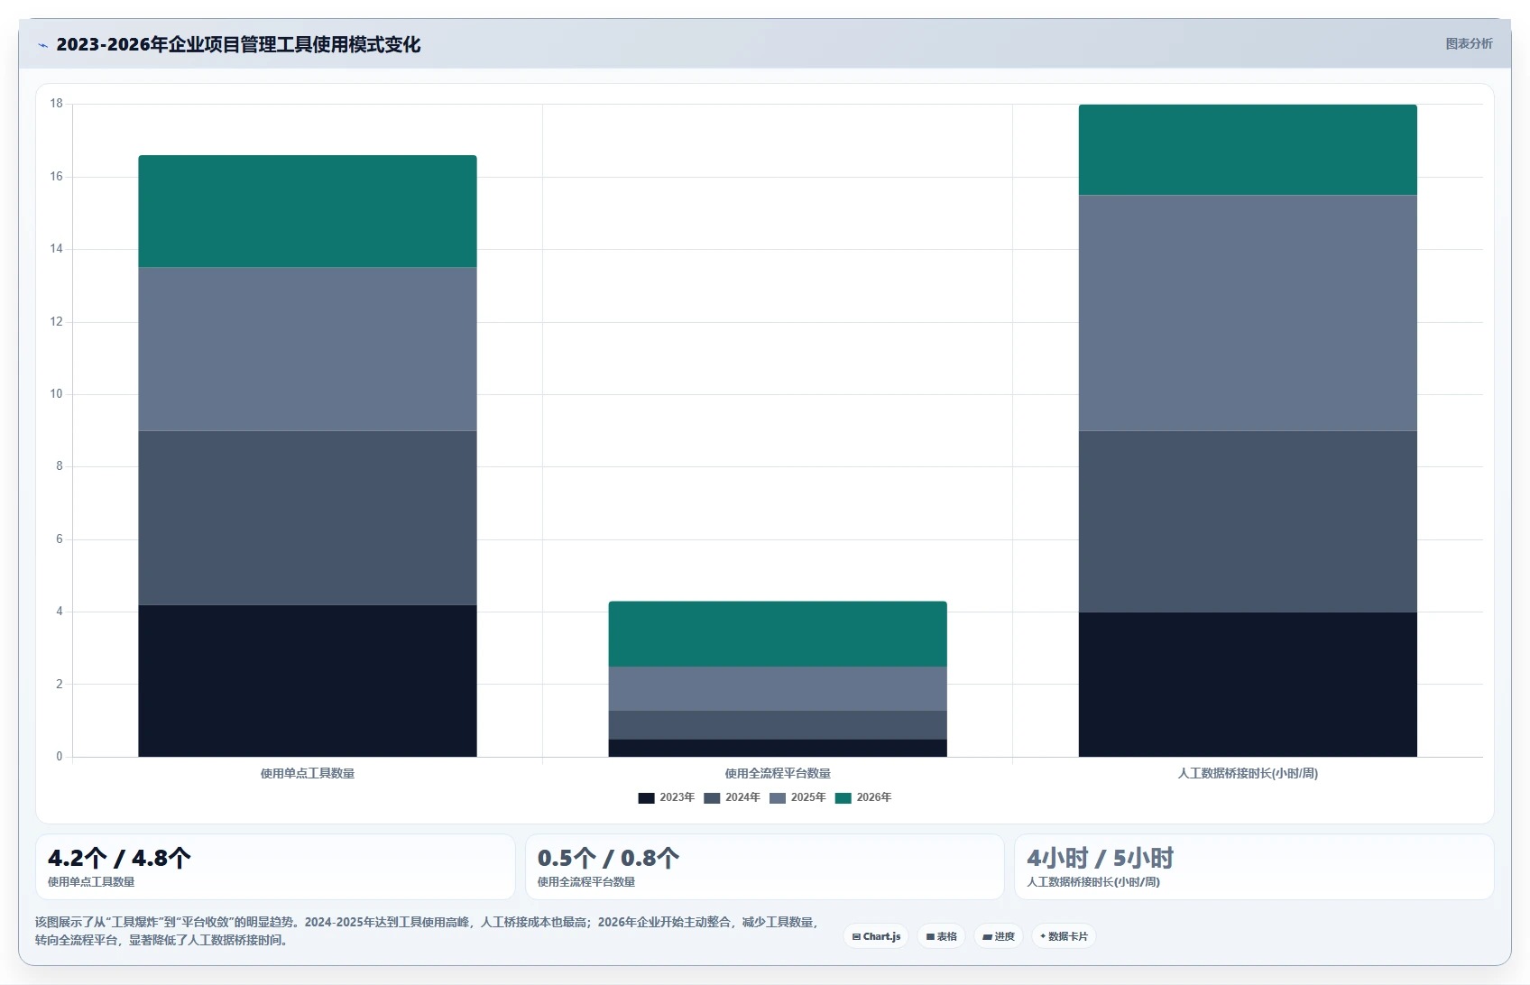Viewport: 1530px width, 985px height.
Task: Toggle the 2024年 legend color box
Action: tap(712, 797)
